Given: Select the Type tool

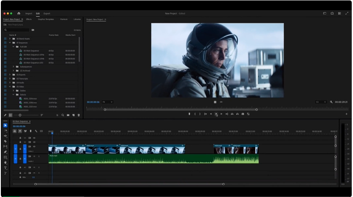Looking at the screenshot, I should 6,168.
